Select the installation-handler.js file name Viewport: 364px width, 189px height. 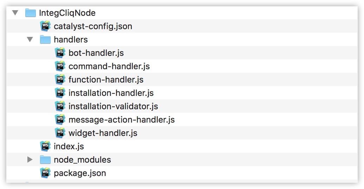tap(111, 93)
